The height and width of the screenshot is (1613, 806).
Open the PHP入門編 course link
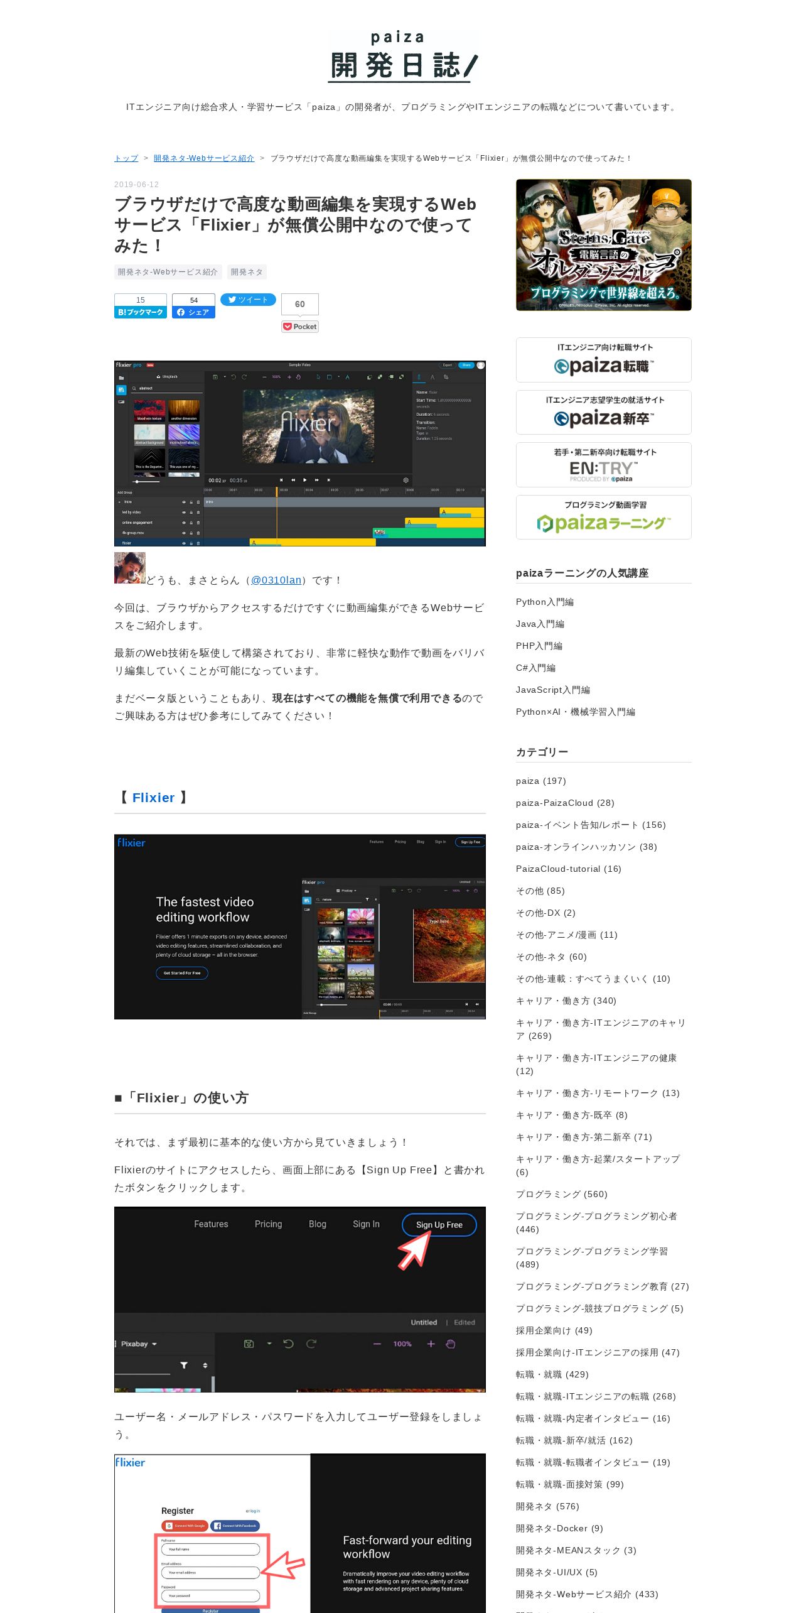click(x=539, y=646)
